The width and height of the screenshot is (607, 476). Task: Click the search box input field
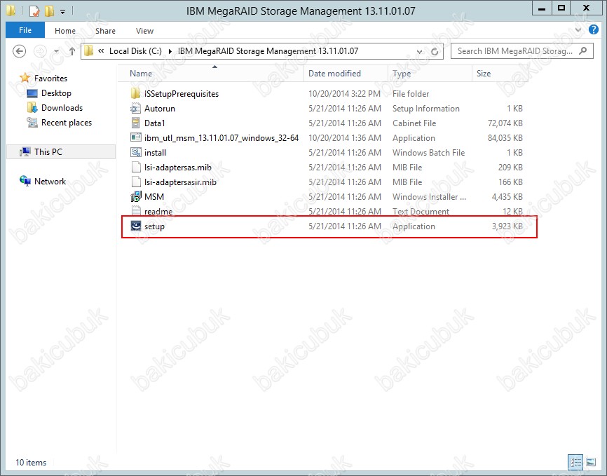tap(514, 51)
